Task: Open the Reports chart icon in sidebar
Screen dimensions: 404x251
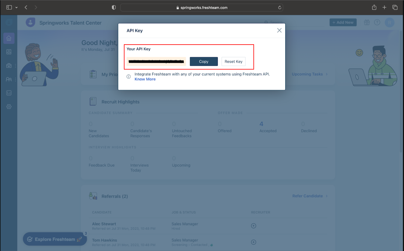Action: [9, 93]
